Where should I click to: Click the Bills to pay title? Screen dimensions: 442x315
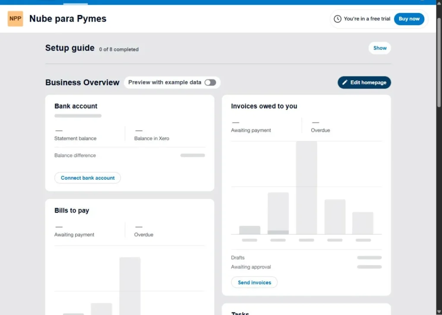pos(72,210)
